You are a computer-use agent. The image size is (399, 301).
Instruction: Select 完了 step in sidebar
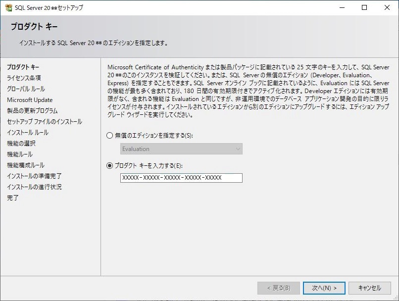click(x=13, y=198)
